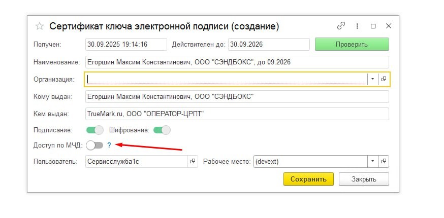Expand the Организация dropdown list
The image size is (444, 218).
(372, 79)
